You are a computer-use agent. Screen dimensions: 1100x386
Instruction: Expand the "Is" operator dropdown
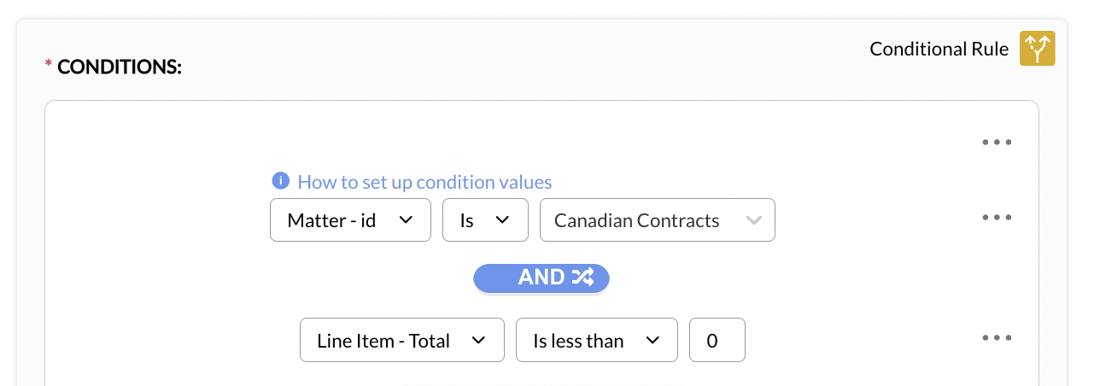(x=484, y=220)
